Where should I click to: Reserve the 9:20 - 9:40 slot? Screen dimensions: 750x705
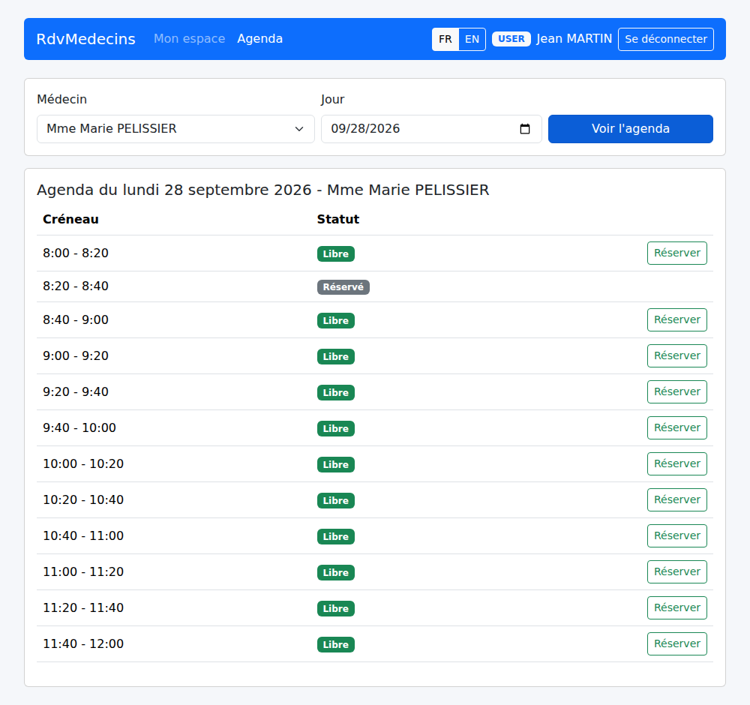[676, 391]
